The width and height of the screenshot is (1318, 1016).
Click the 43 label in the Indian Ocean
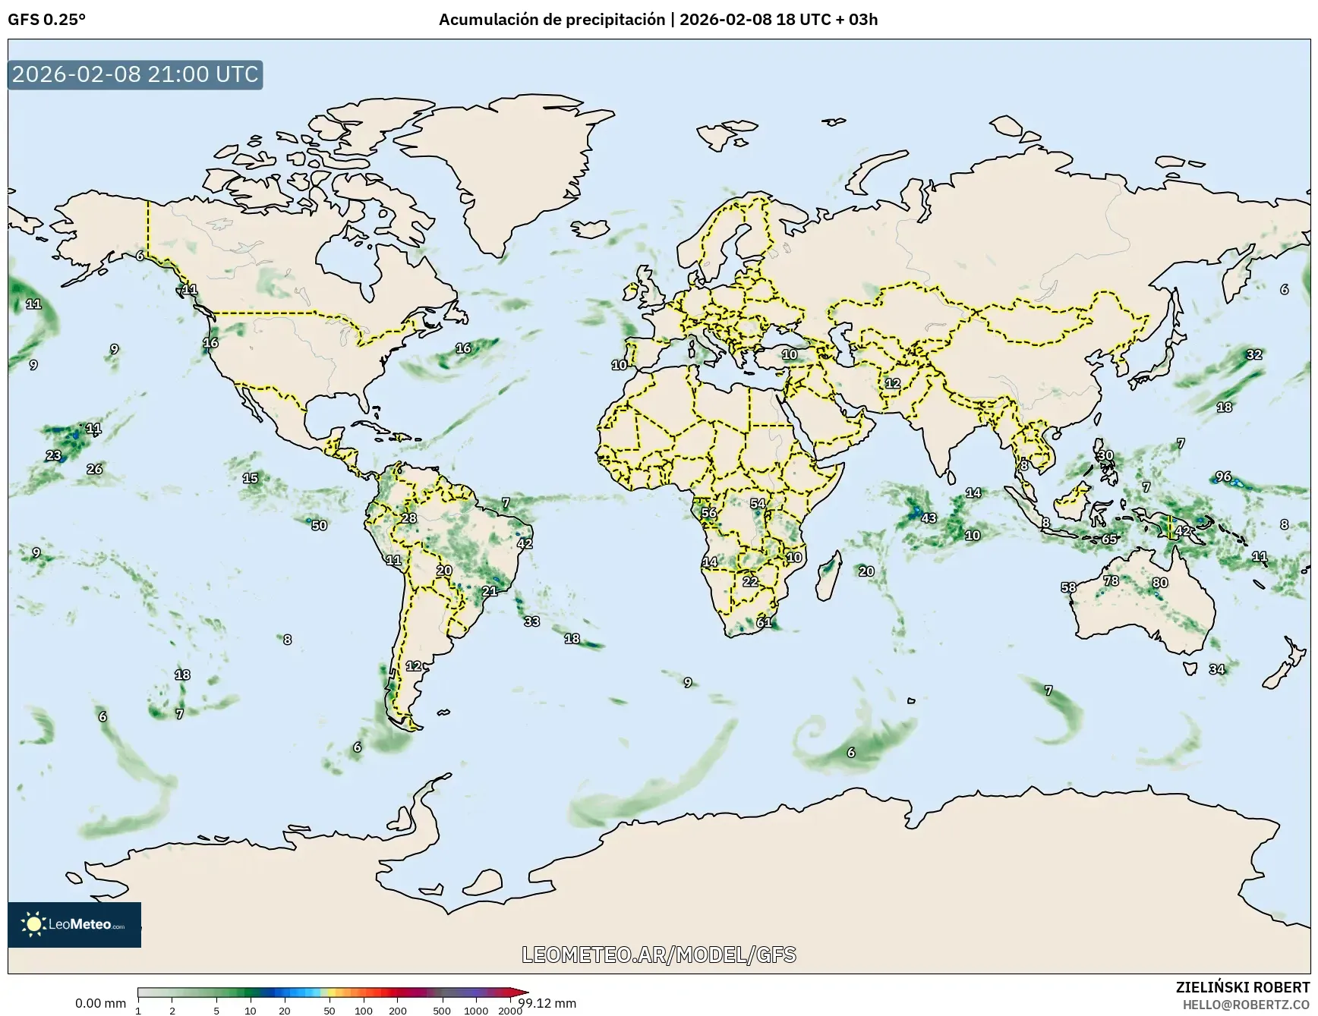(929, 520)
